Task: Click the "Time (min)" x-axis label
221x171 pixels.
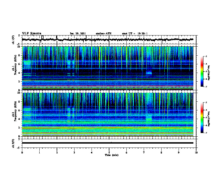Action: tap(112, 155)
